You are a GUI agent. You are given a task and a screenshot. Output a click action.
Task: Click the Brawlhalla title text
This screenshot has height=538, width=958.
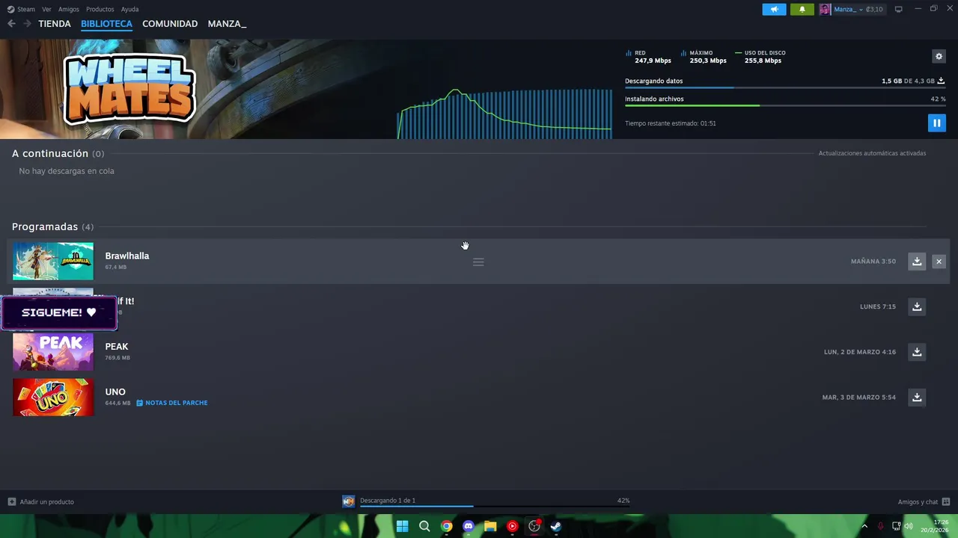point(127,256)
